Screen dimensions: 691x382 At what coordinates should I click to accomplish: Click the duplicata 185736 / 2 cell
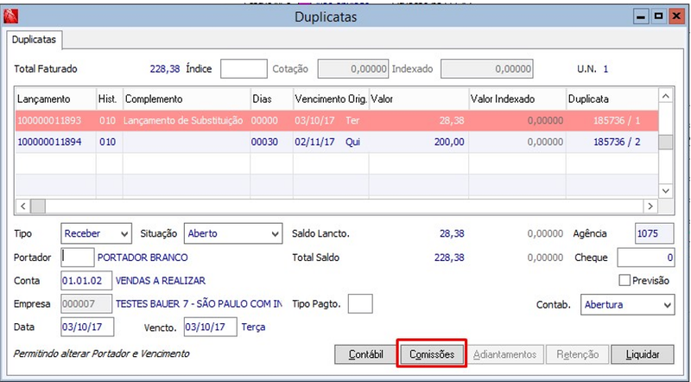612,142
